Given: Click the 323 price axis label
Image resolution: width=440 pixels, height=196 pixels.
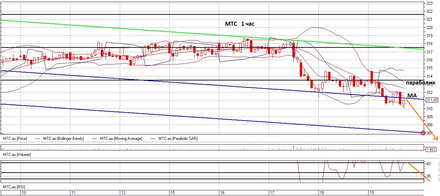Looking at the screenshot, I should point(430,3).
